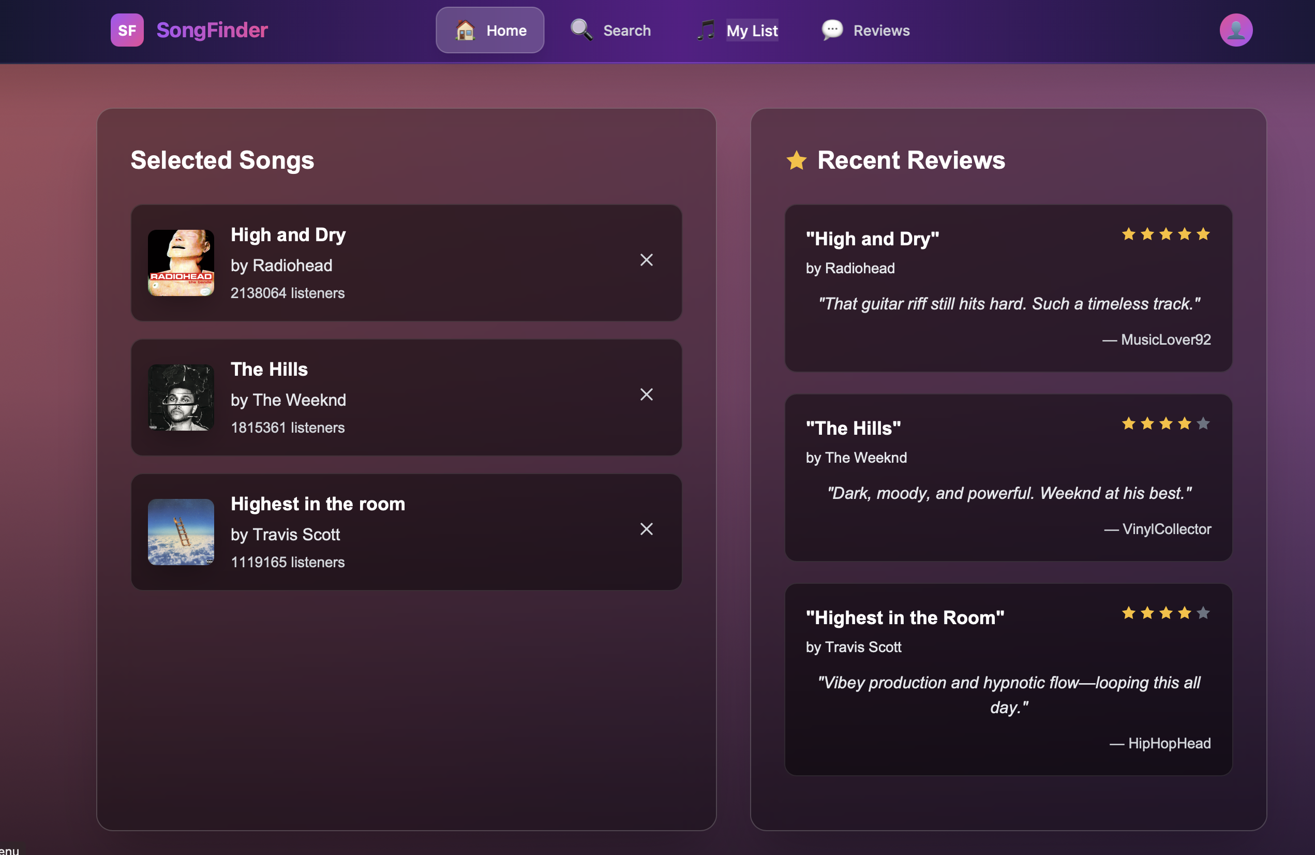Click the Selected Songs heading
The image size is (1315, 855).
point(222,160)
